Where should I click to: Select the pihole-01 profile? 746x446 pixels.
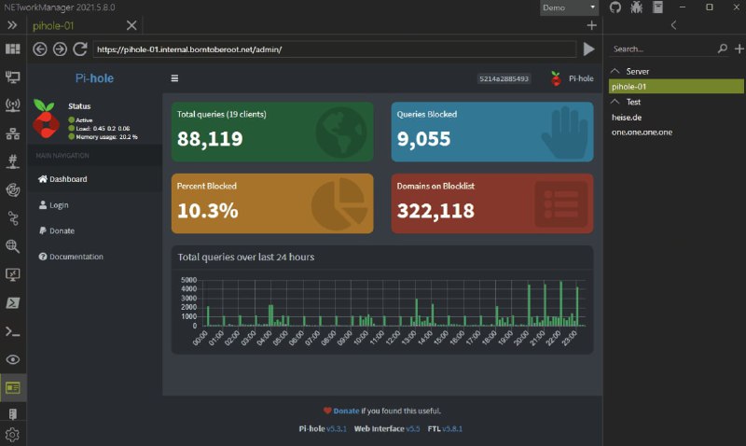[676, 86]
